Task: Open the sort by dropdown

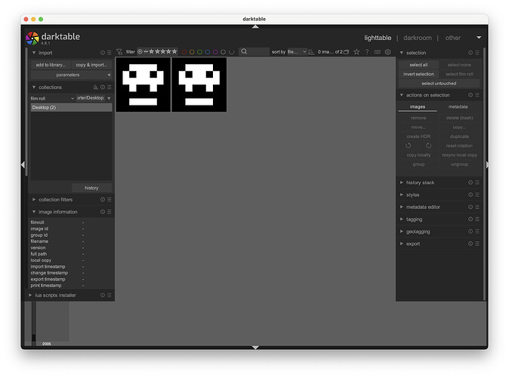Action: [x=297, y=52]
